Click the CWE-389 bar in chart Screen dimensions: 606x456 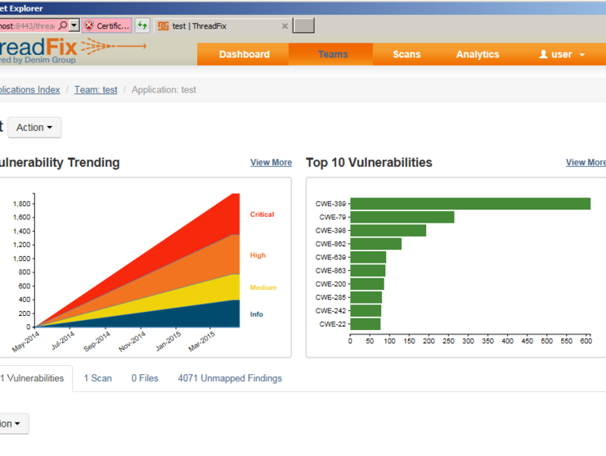469,204
